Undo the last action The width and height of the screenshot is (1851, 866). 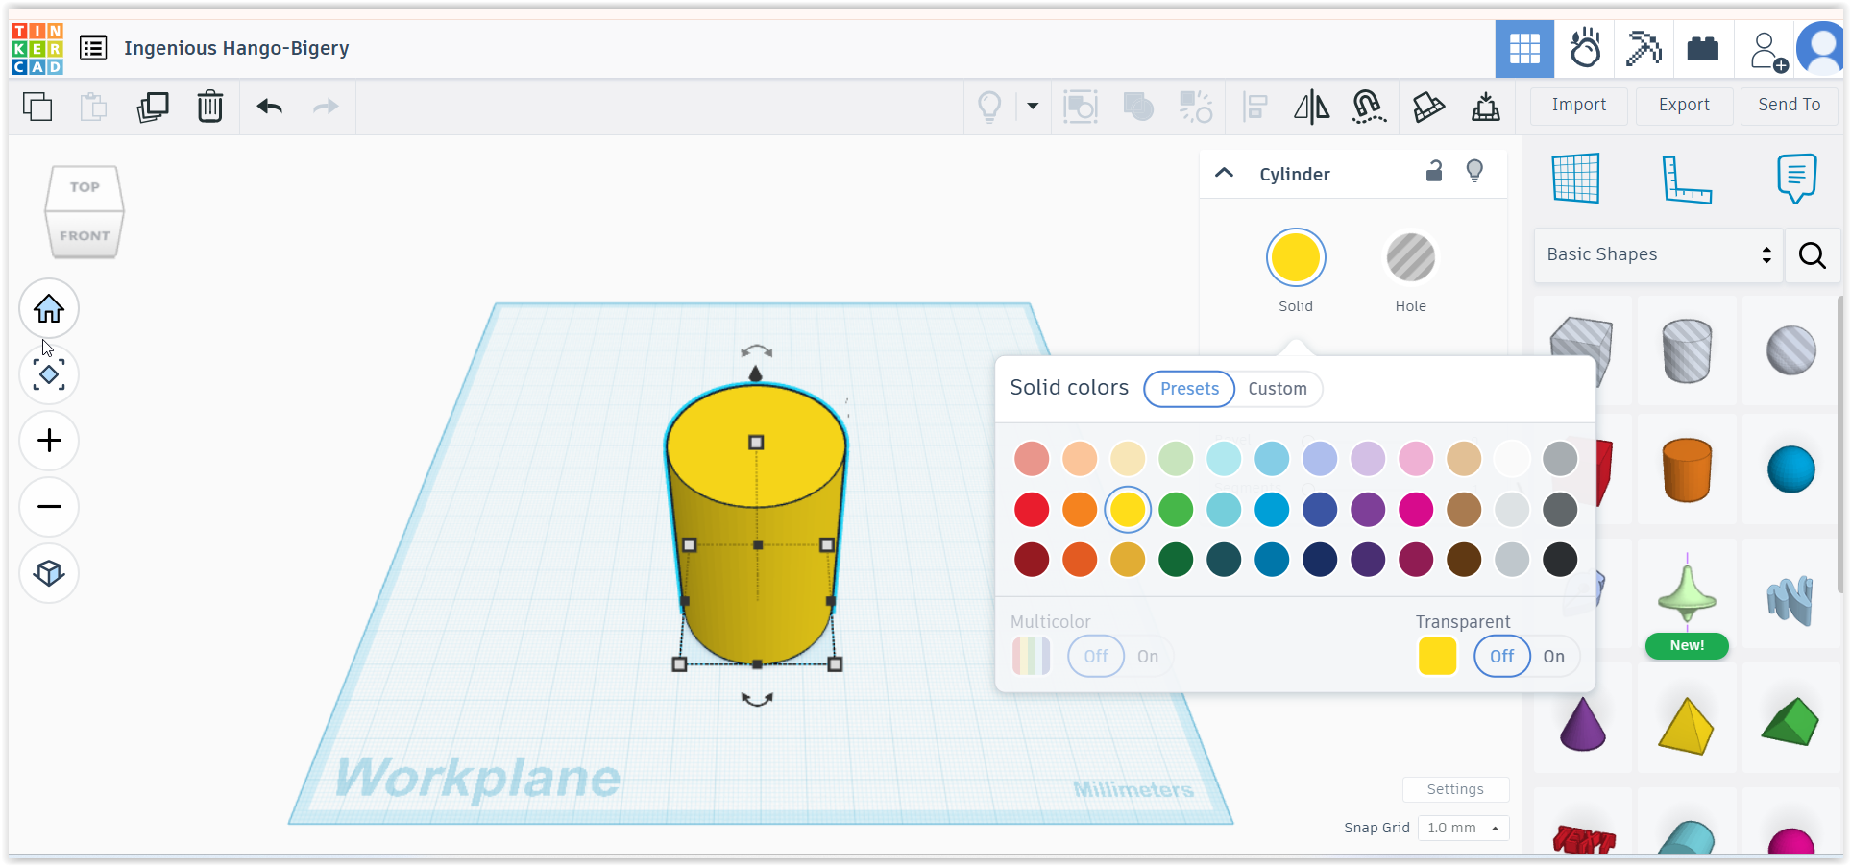click(x=270, y=107)
